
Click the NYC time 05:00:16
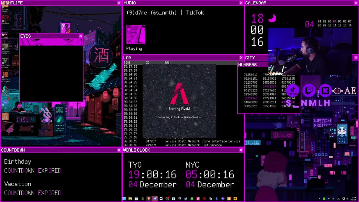(x=210, y=175)
